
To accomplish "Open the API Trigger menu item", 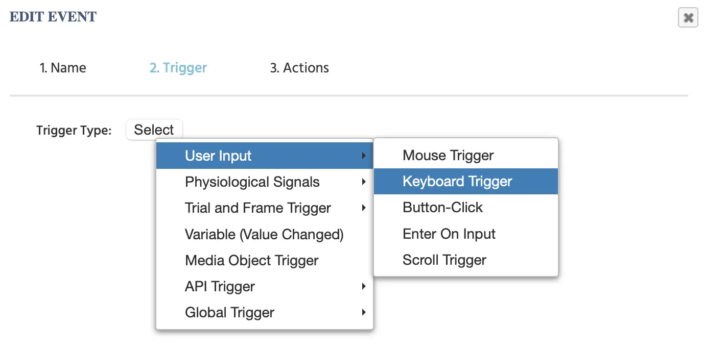I will [265, 286].
